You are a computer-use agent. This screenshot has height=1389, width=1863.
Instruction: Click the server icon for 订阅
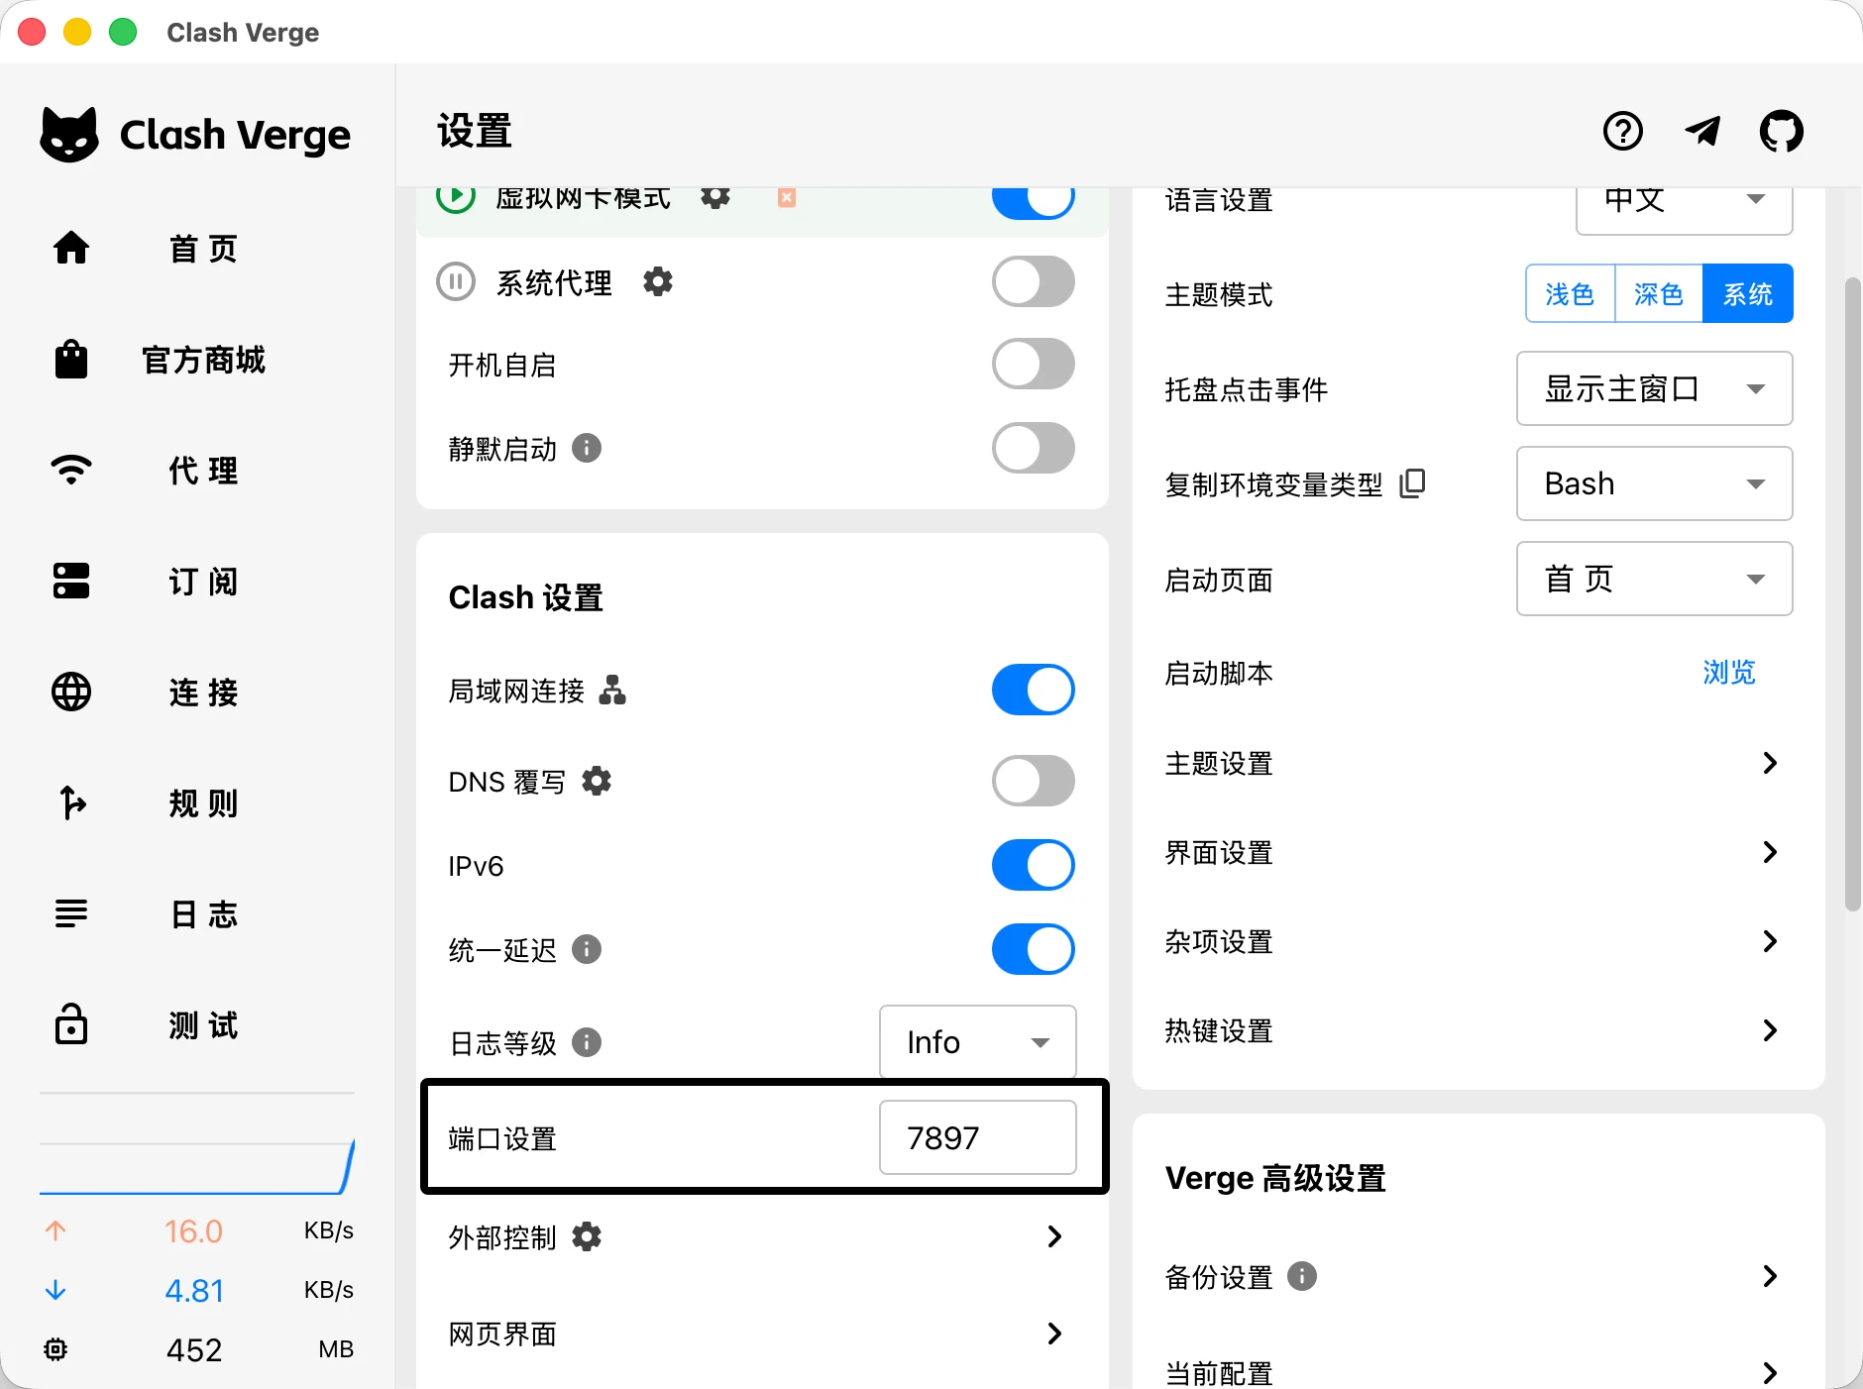pos(71,581)
